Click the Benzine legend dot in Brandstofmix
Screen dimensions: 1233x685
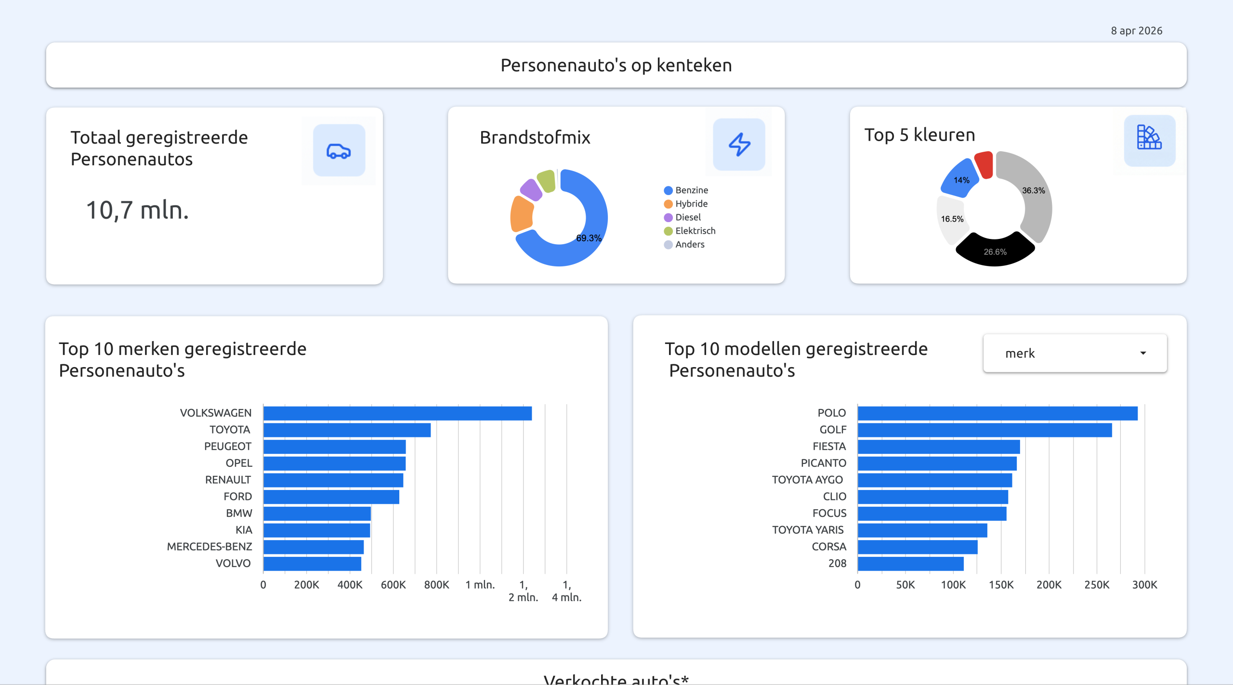[668, 190]
